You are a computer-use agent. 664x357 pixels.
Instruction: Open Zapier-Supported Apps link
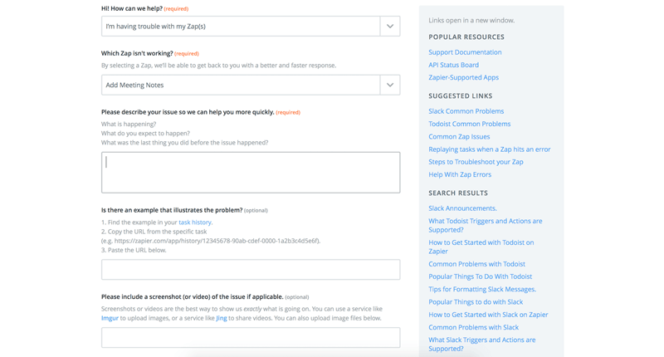point(463,77)
